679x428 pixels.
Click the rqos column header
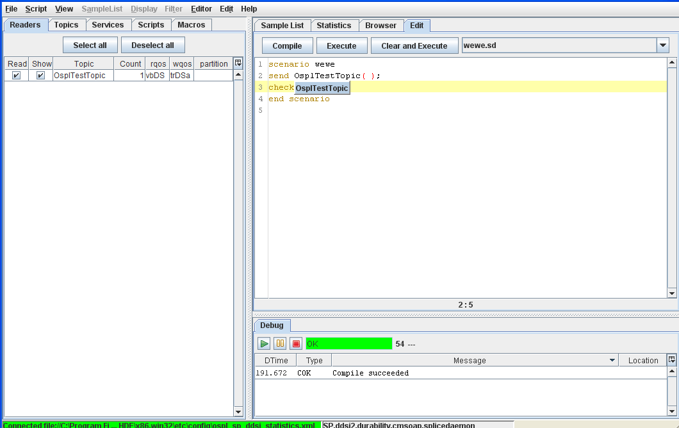click(158, 63)
